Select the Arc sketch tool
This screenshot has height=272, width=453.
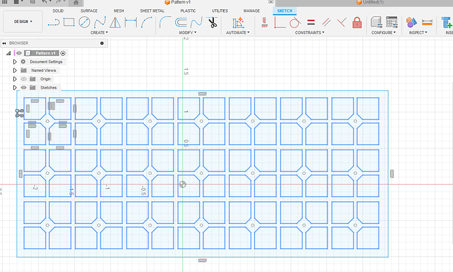[146, 22]
